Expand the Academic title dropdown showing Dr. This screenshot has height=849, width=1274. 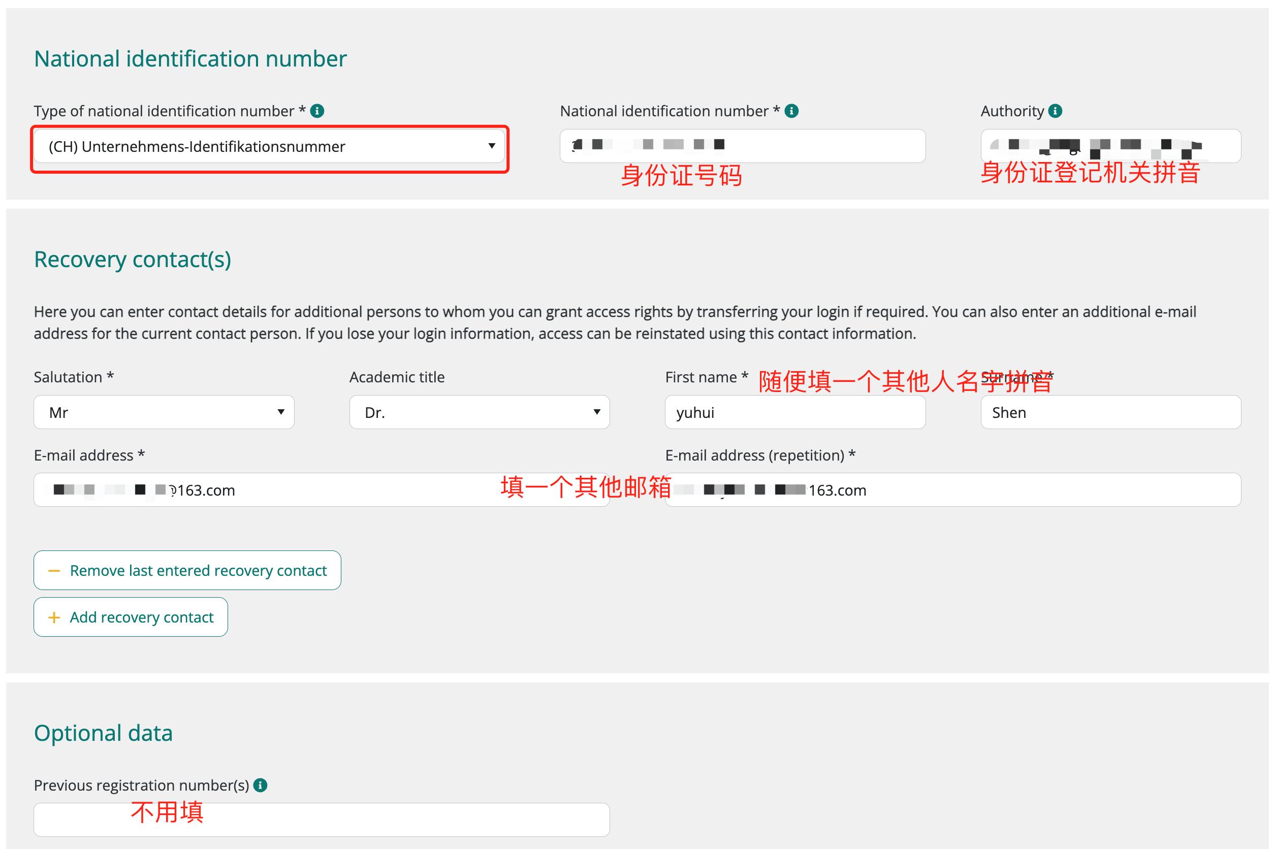tap(479, 413)
